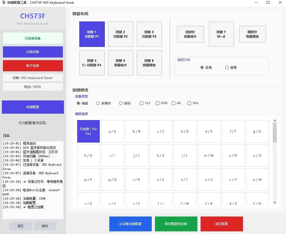This screenshot has width=286, height=234.
Task: Select 鼠标 device type radio
Action: point(125,103)
